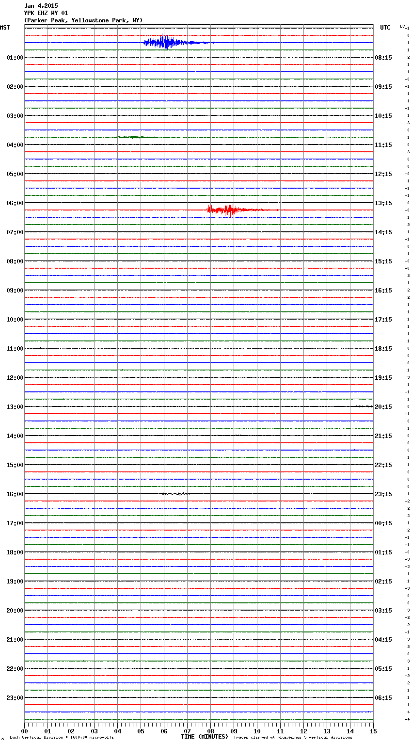Click the '12:00' MST hour label
412x744 pixels.
click(15, 378)
